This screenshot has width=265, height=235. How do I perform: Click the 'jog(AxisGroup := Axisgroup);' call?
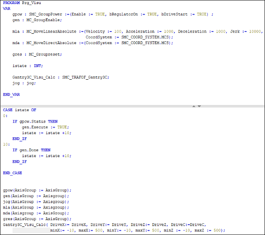coord(36,202)
